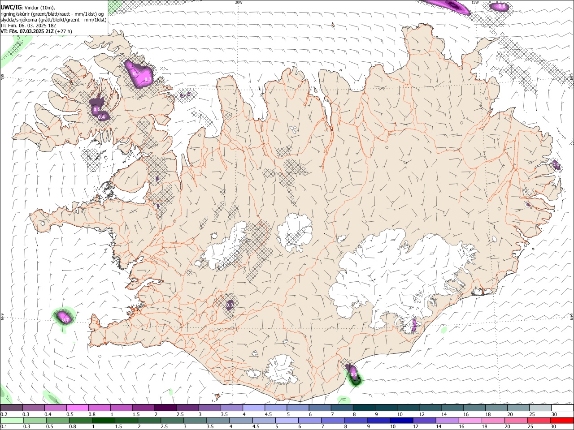Pick the bottom scale swatch between 10 and 12
This screenshot has height=430, width=574.
click(402, 420)
